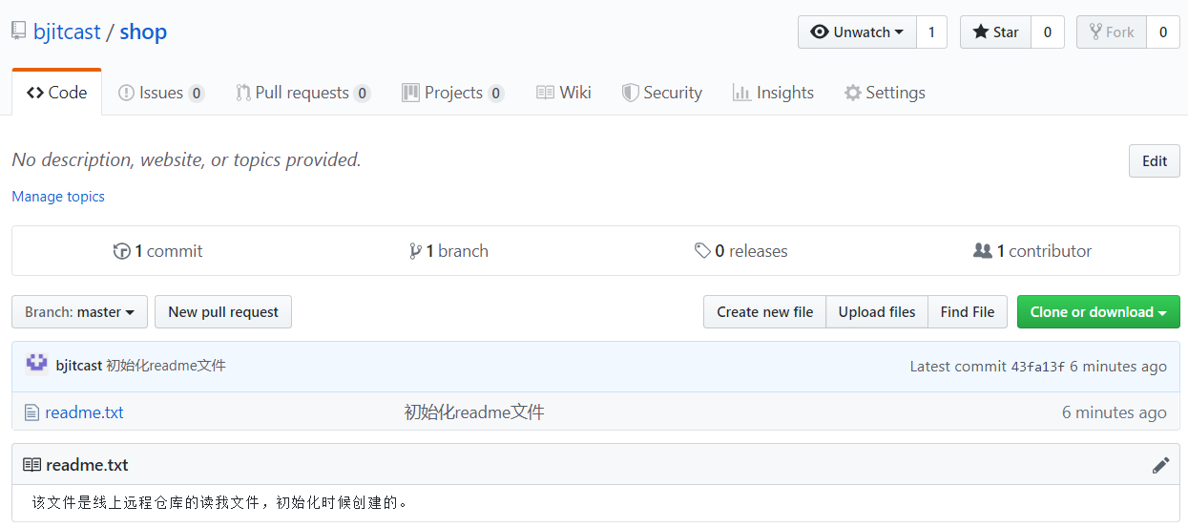The width and height of the screenshot is (1188, 528).
Task: Open the Pull requests tab
Action: tap(302, 93)
